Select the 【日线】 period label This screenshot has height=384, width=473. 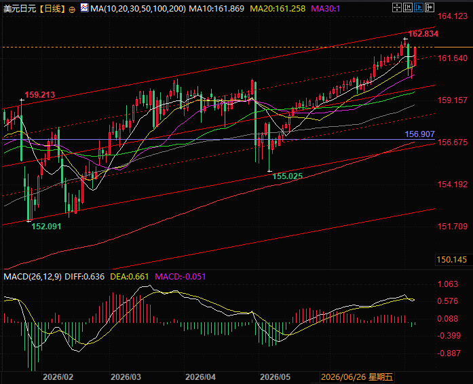click(x=52, y=9)
